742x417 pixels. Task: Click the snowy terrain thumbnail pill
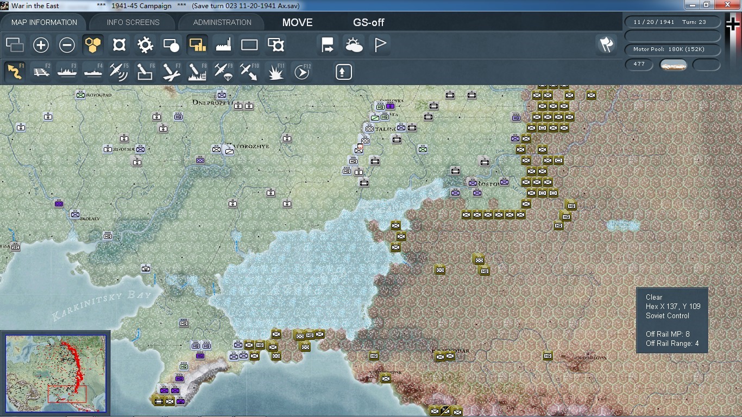pyautogui.click(x=674, y=65)
